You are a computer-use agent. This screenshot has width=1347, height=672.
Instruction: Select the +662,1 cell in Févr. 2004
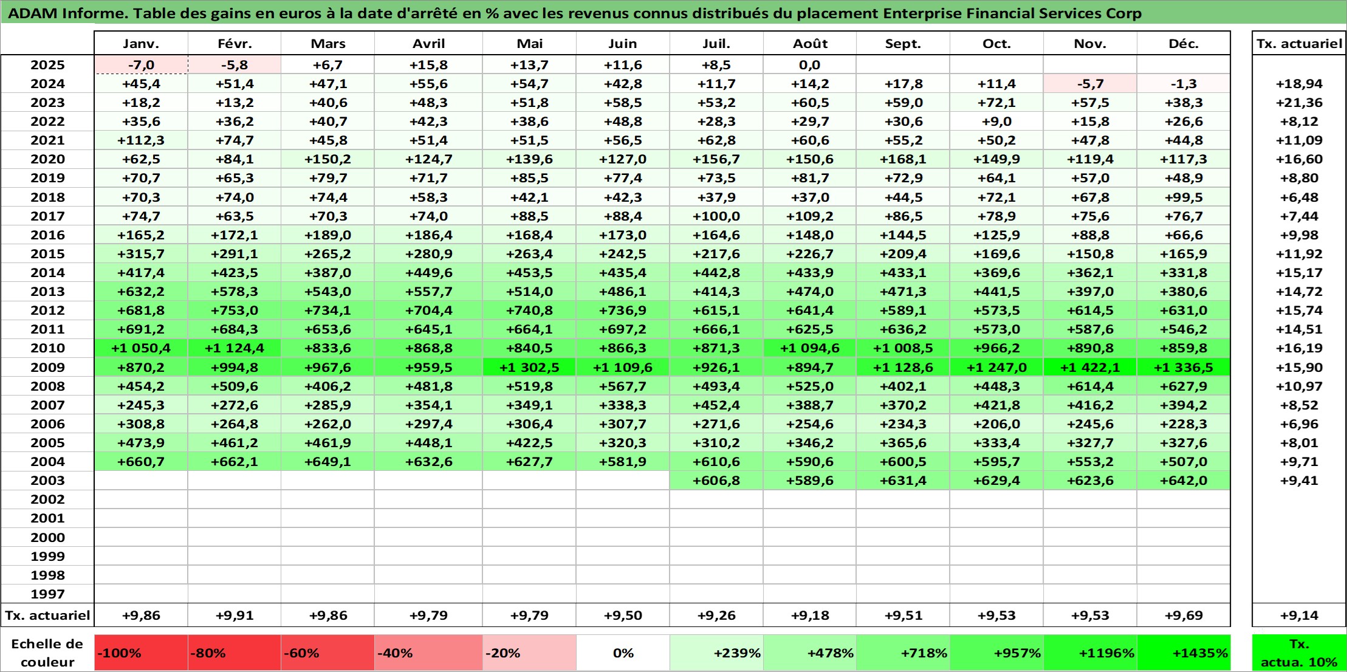(x=235, y=462)
